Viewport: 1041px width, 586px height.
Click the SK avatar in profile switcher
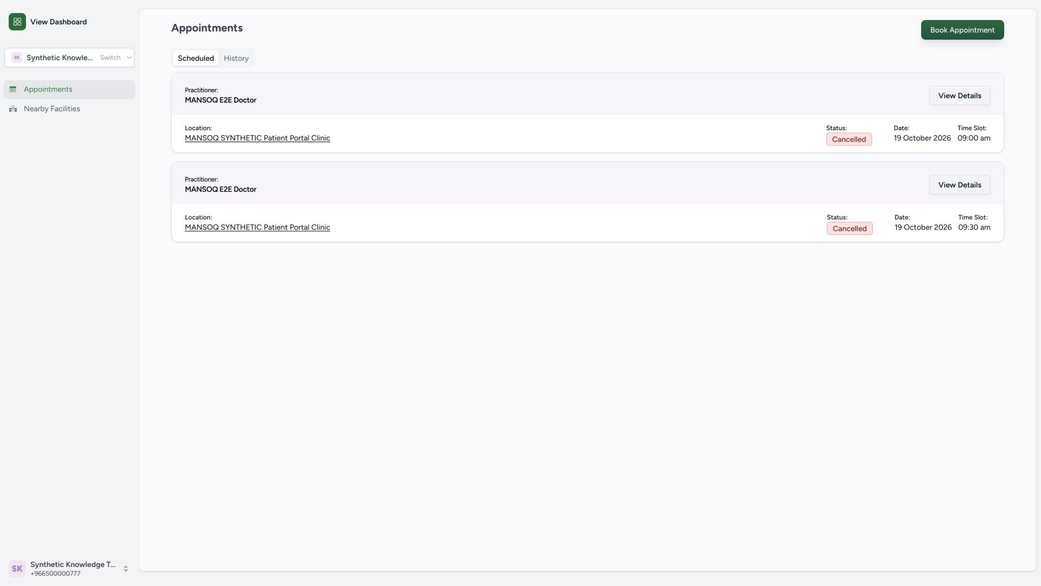pos(17,58)
